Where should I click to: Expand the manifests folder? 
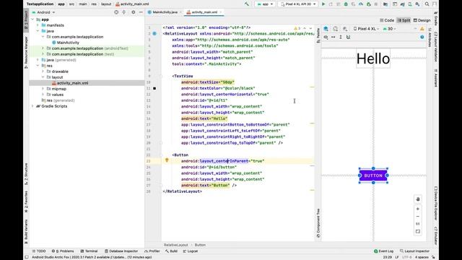pos(38,25)
